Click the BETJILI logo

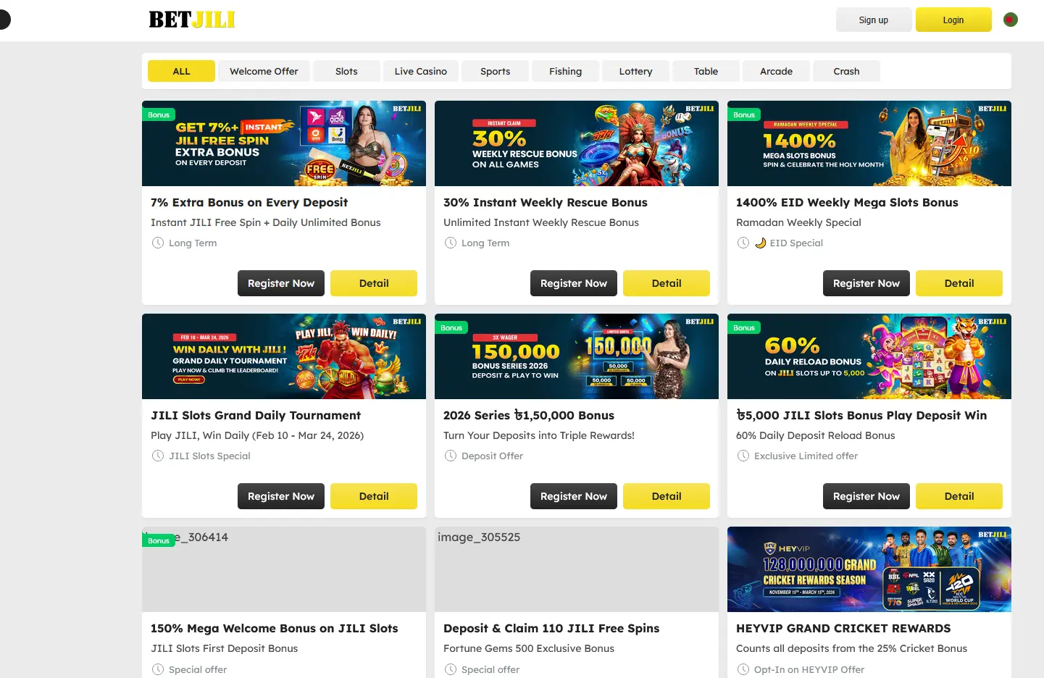[192, 20]
